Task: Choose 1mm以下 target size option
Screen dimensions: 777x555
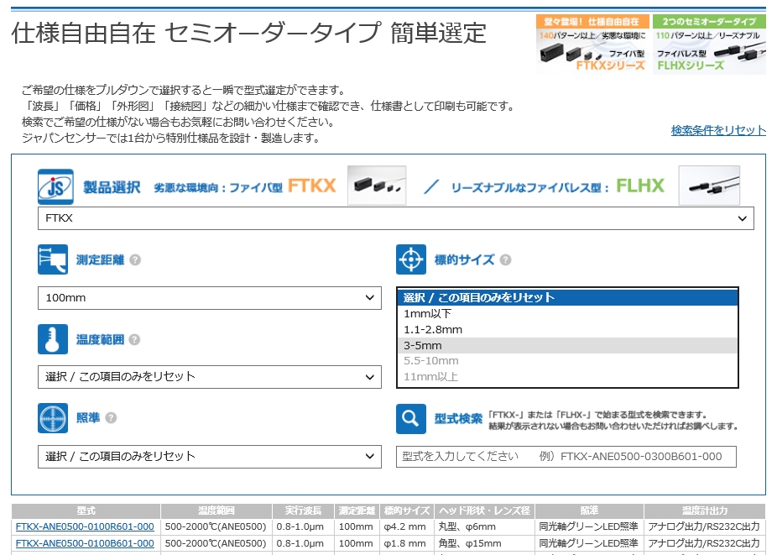Action: (x=567, y=313)
